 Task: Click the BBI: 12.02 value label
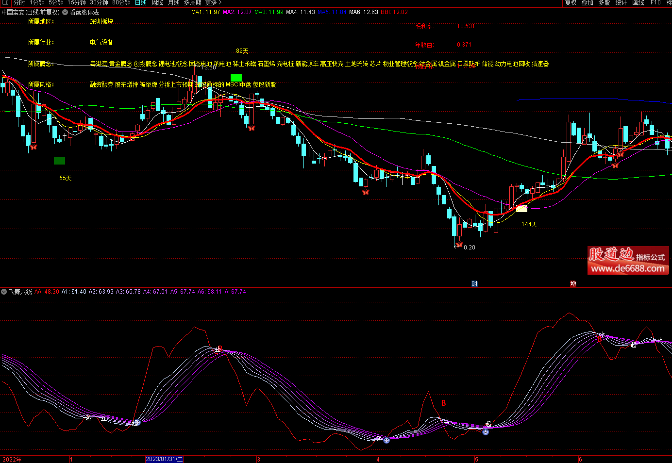click(394, 12)
